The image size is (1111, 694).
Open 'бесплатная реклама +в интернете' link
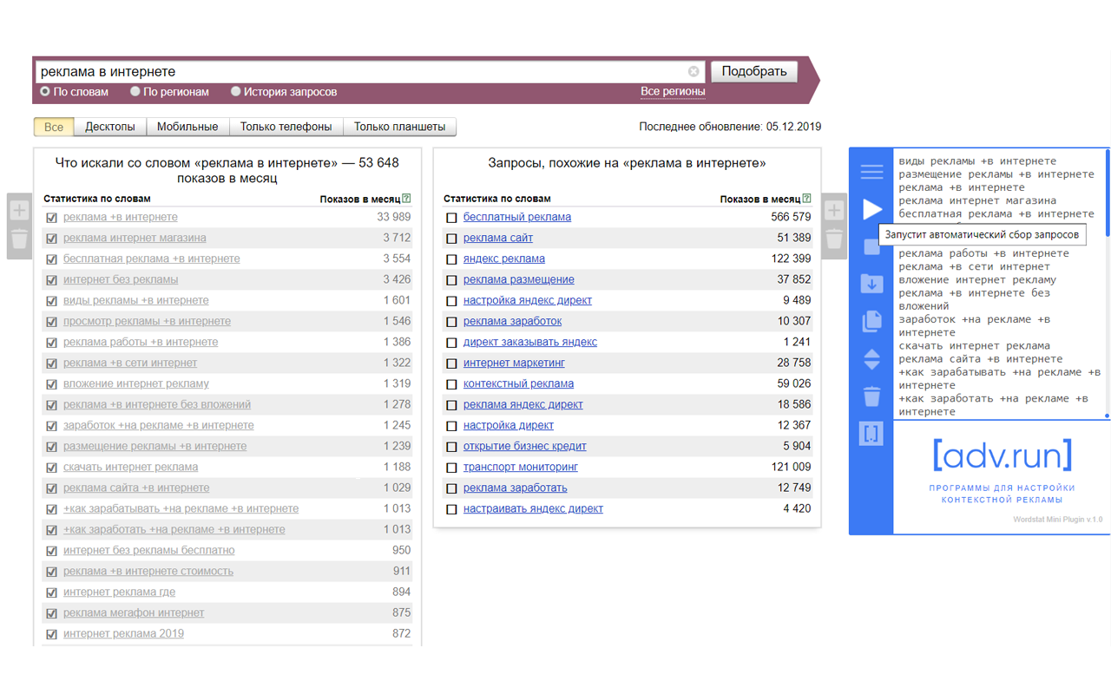click(x=152, y=259)
